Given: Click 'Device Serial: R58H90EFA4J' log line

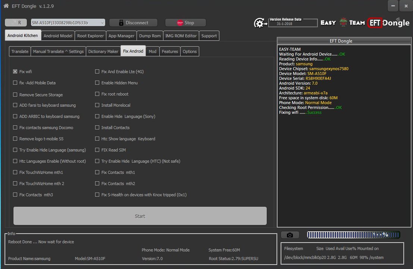Looking at the screenshot, I should point(305,78).
